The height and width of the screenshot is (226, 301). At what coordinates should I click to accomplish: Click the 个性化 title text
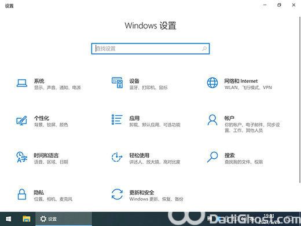tap(42, 118)
